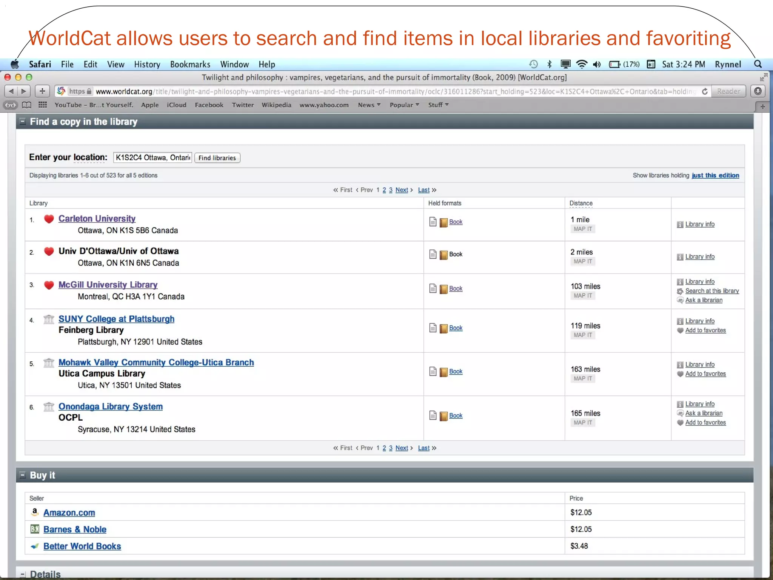Open the Bookmarks menu
Screen dimensions: 773x580
pos(190,64)
